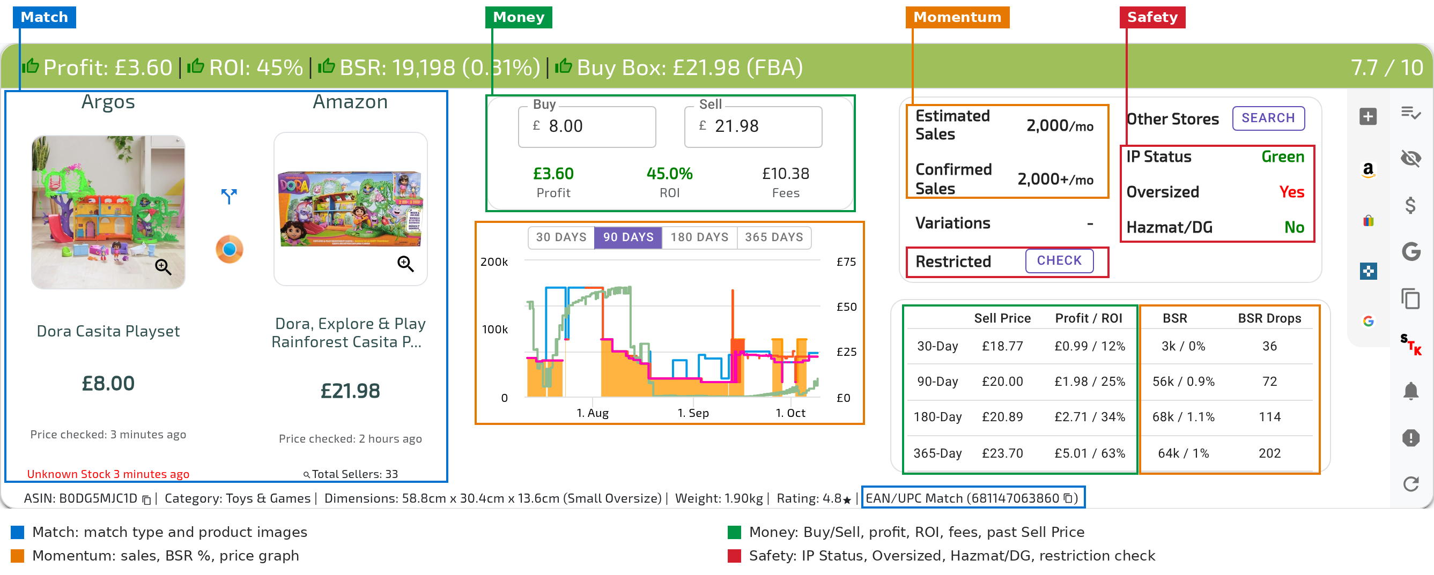Click the Category: Toys & Games text
This screenshot has width=1434, height=575.
point(237,498)
